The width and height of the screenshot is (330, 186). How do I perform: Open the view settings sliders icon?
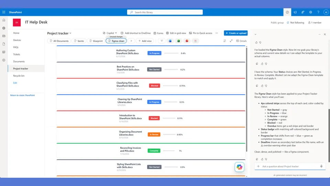click(224, 41)
